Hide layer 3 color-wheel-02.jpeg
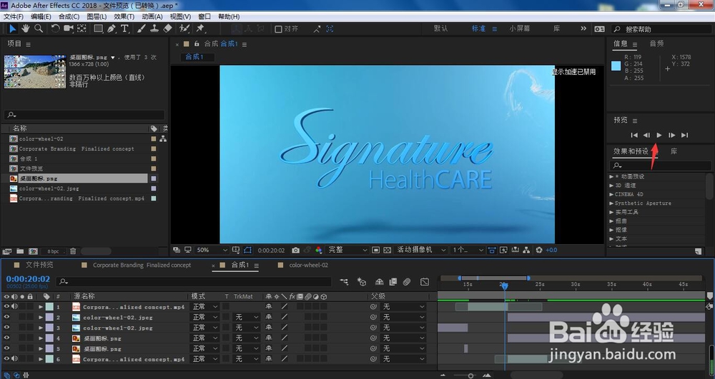Image resolution: width=715 pixels, height=379 pixels. pos(6,328)
